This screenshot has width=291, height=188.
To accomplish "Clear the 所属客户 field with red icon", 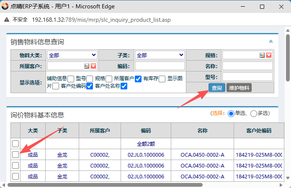I will coord(93,66).
